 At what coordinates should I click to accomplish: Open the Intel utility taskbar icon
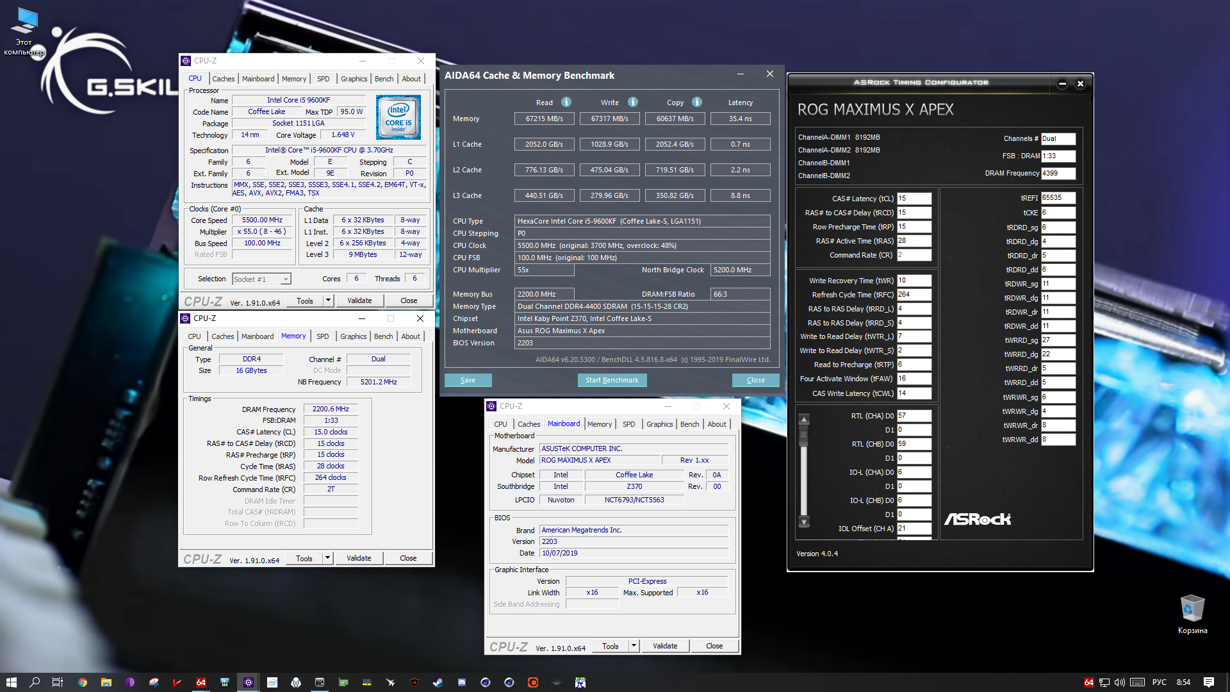click(272, 682)
